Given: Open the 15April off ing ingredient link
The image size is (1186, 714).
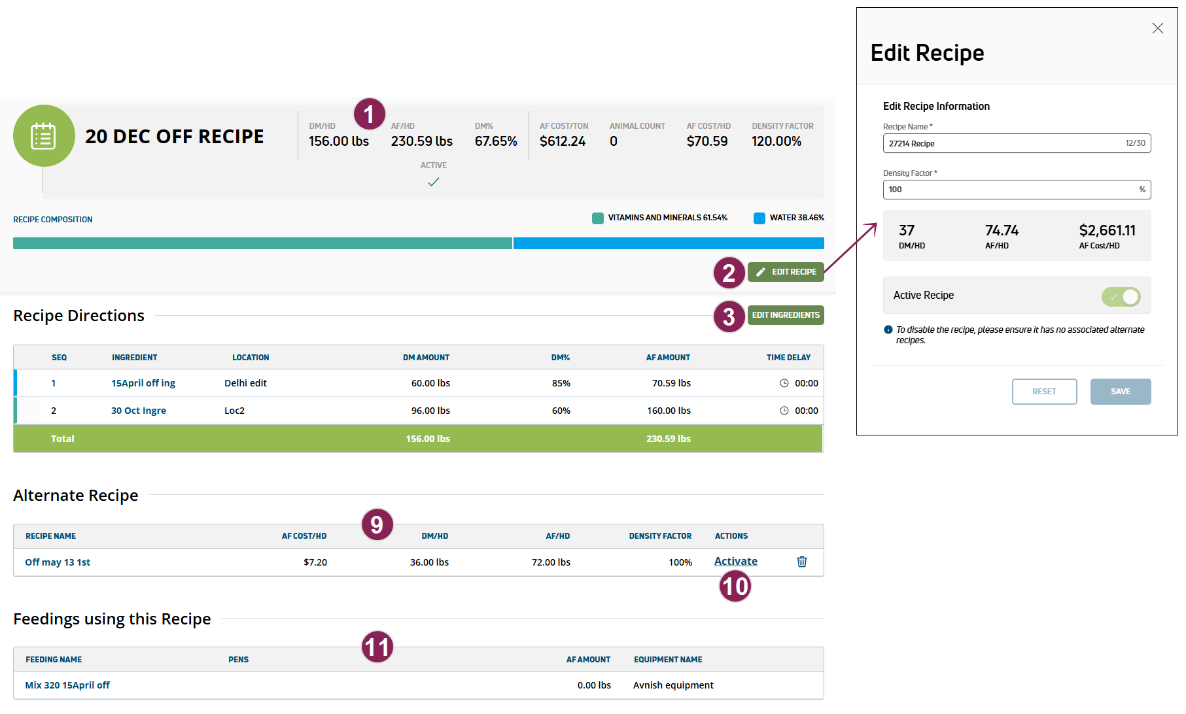Looking at the screenshot, I should pos(143,383).
